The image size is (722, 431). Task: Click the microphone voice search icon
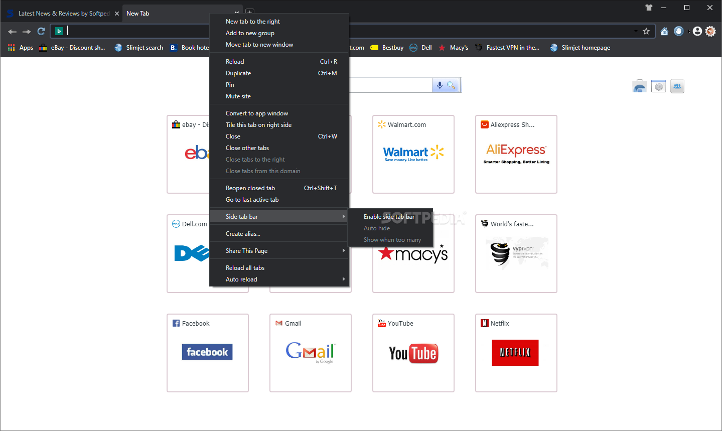pos(440,85)
